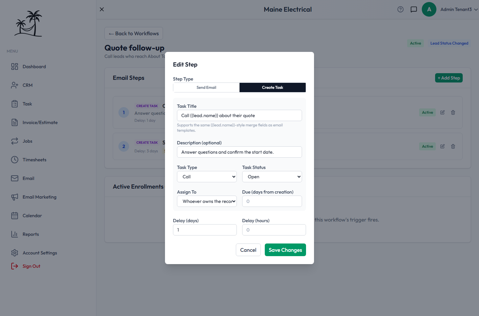Screen dimensions: 479x316
Task: Click the Active badge on step 1
Action: point(427,112)
